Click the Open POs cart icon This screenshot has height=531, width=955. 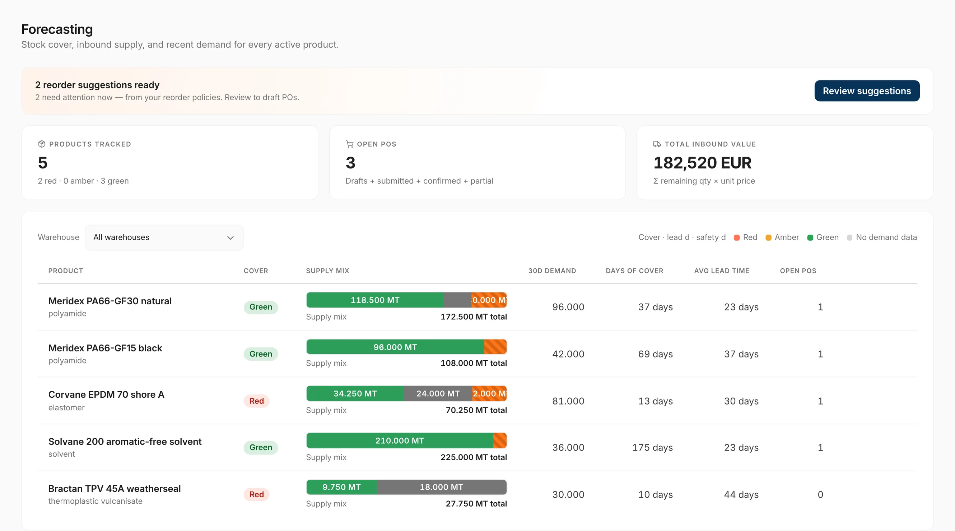[x=349, y=144]
